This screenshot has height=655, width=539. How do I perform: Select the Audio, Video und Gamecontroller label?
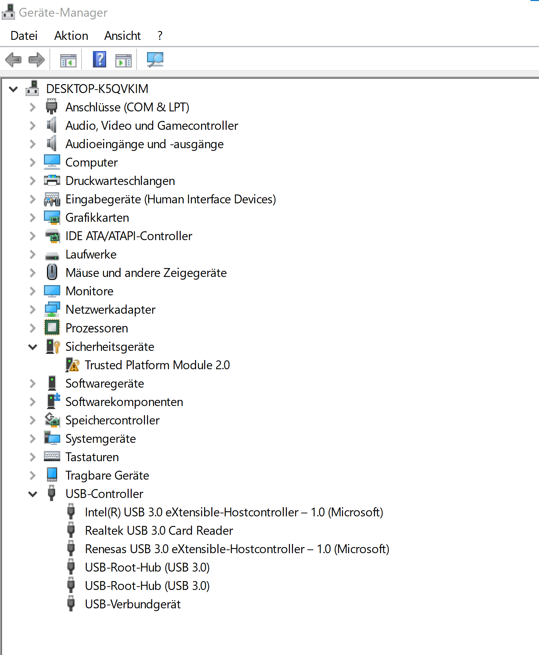point(152,126)
